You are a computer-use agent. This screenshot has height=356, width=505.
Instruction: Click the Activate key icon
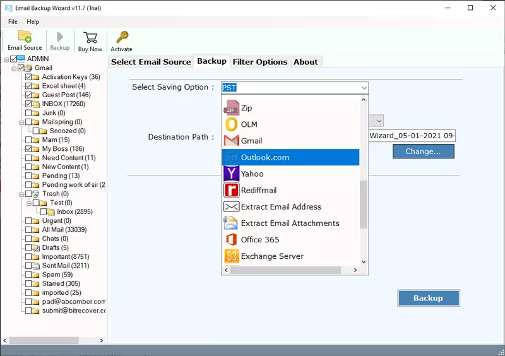coord(122,37)
